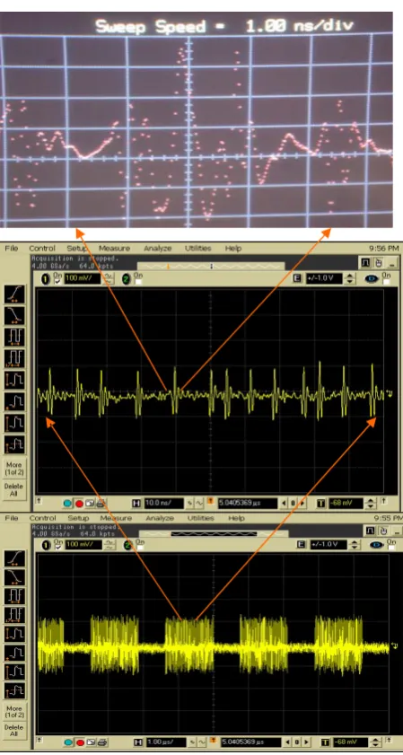Viewport: 403px width, 755px height.
Task: Click red Stop button in 1.00 µs/ window
Action: pos(80,742)
